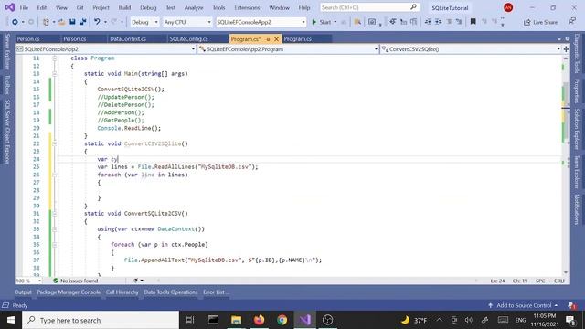Expand the Start button dropdown arrow

335,22
